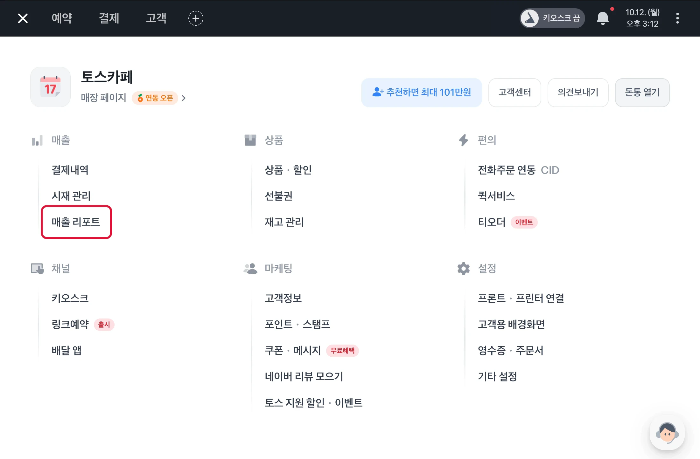Image resolution: width=700 pixels, height=459 pixels.
Task: Open 프론트 · 프린터 연결
Action: [521, 298]
